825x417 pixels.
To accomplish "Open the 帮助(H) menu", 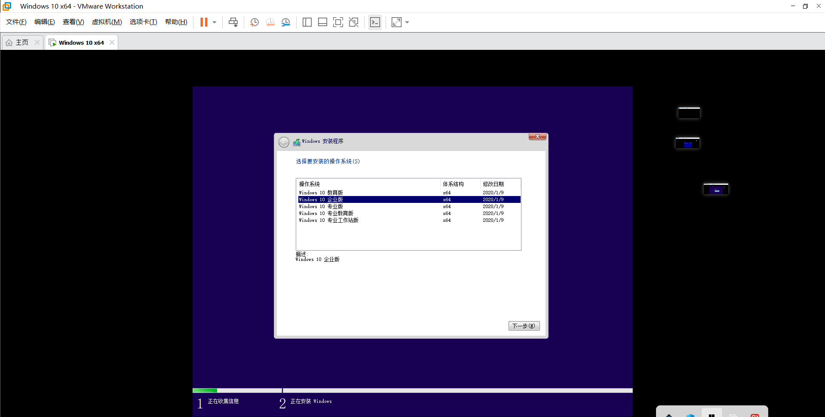I will (x=176, y=22).
